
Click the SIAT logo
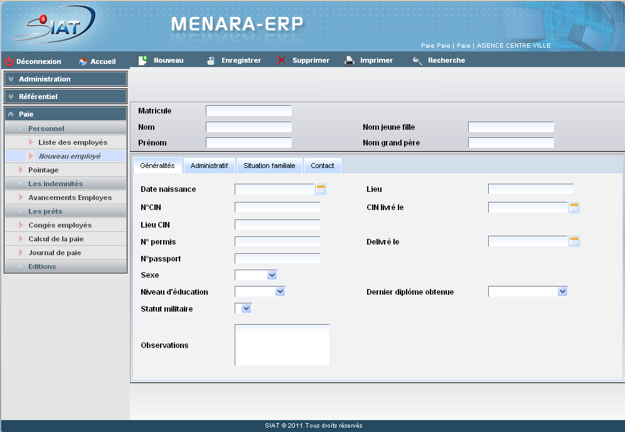tap(54, 24)
